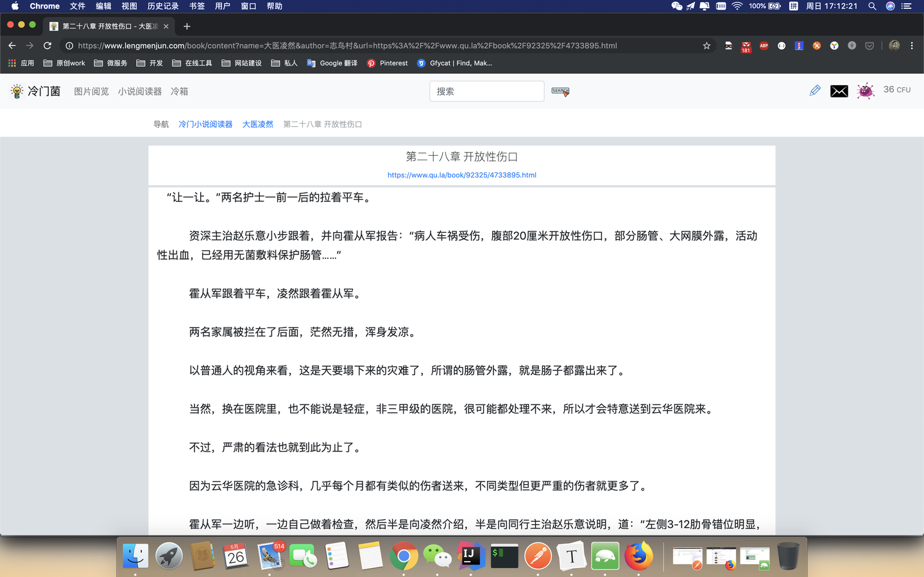924x577 pixels.
Task: Open the qu.la source URL link under title
Action: point(462,175)
